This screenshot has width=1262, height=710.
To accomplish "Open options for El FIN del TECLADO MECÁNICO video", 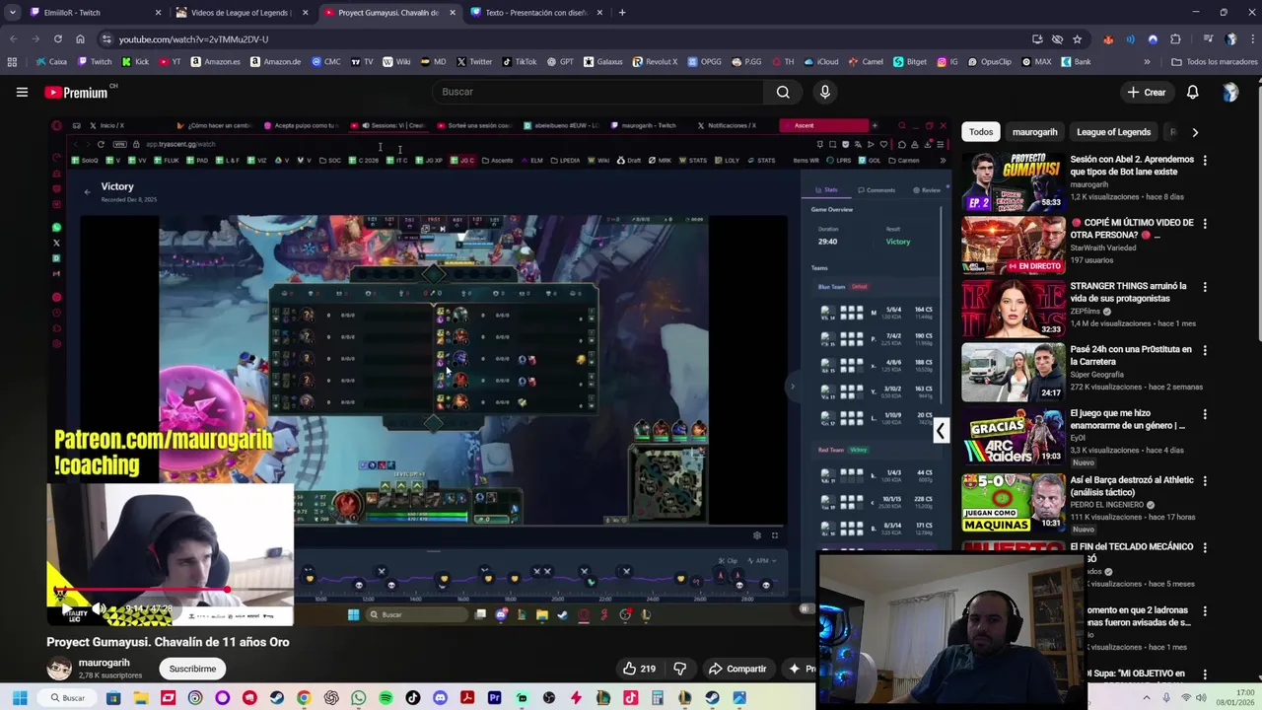I will [1205, 547].
